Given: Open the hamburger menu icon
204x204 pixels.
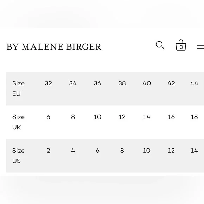Looking at the screenshot, I should (x=200, y=47).
